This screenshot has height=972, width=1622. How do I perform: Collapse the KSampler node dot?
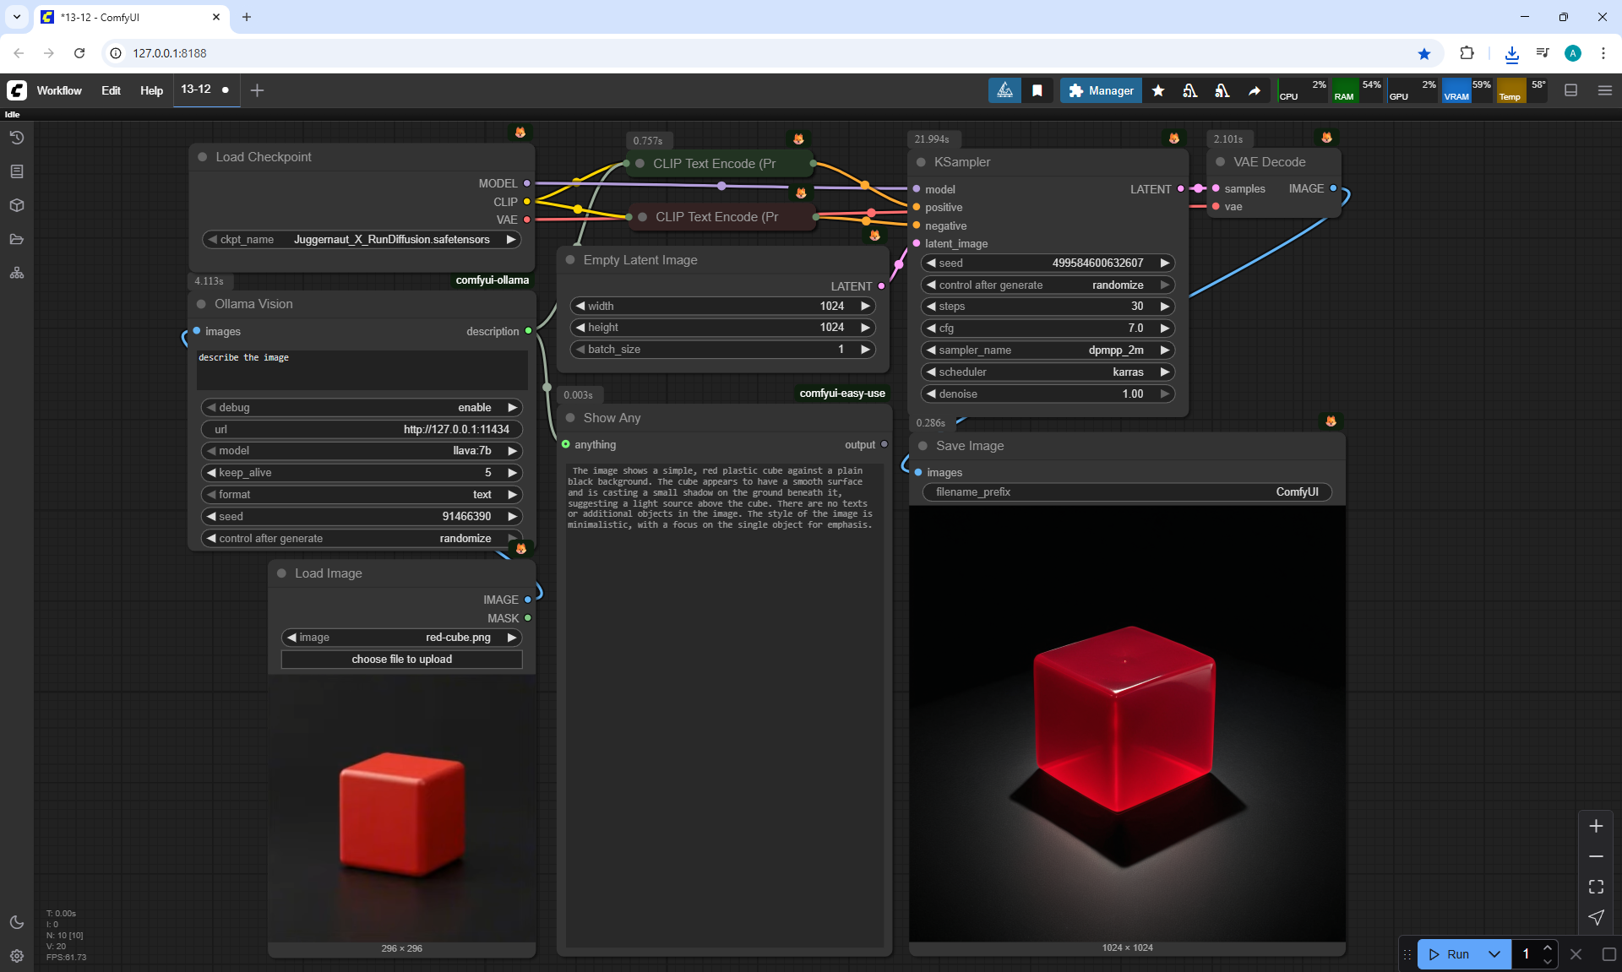coord(921,162)
